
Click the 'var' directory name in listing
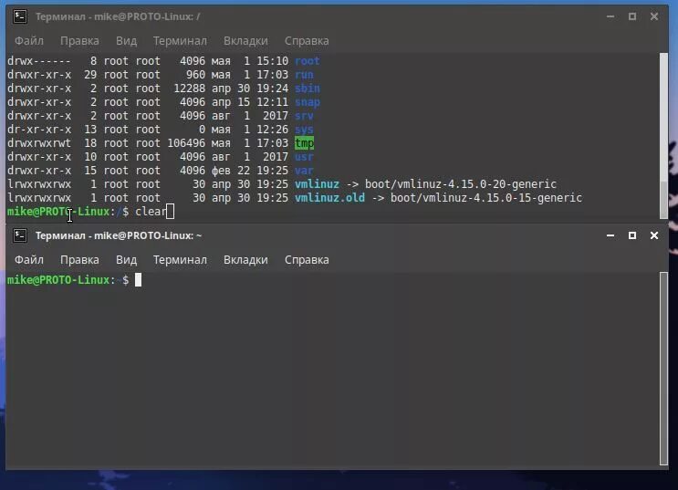(x=304, y=171)
